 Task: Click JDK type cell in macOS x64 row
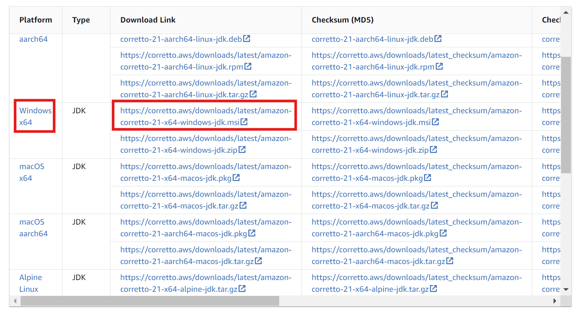click(79, 166)
